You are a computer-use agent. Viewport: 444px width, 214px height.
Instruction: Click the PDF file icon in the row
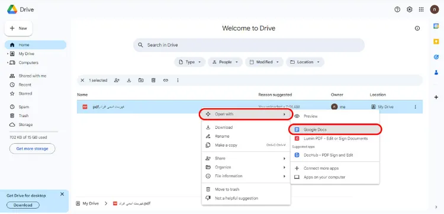[x=85, y=107]
